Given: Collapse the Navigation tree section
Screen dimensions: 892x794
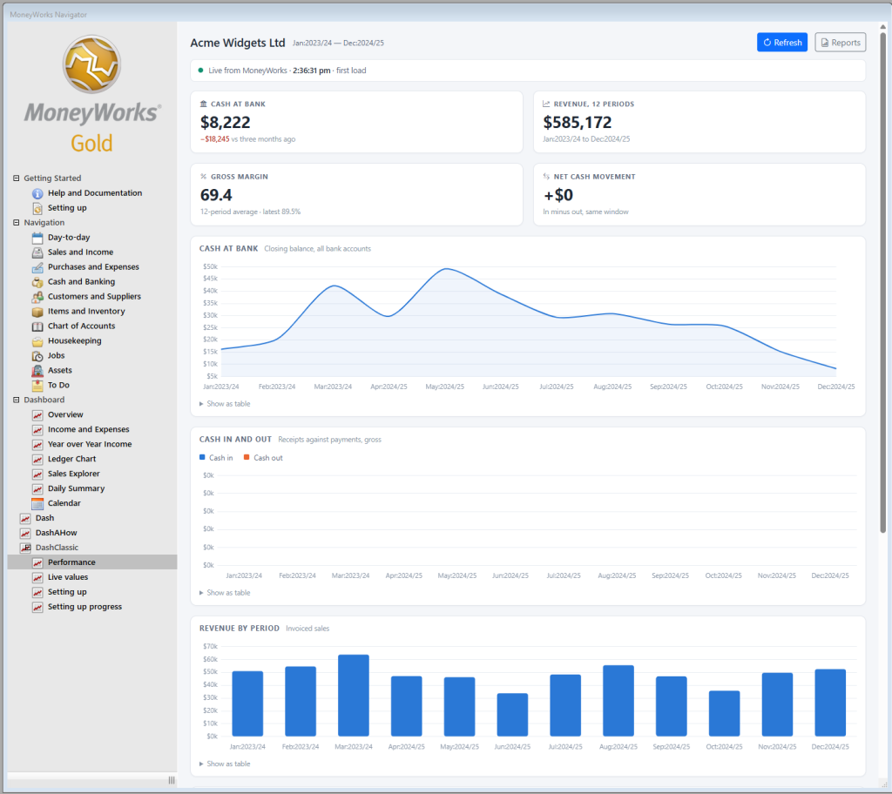Looking at the screenshot, I should (16, 222).
